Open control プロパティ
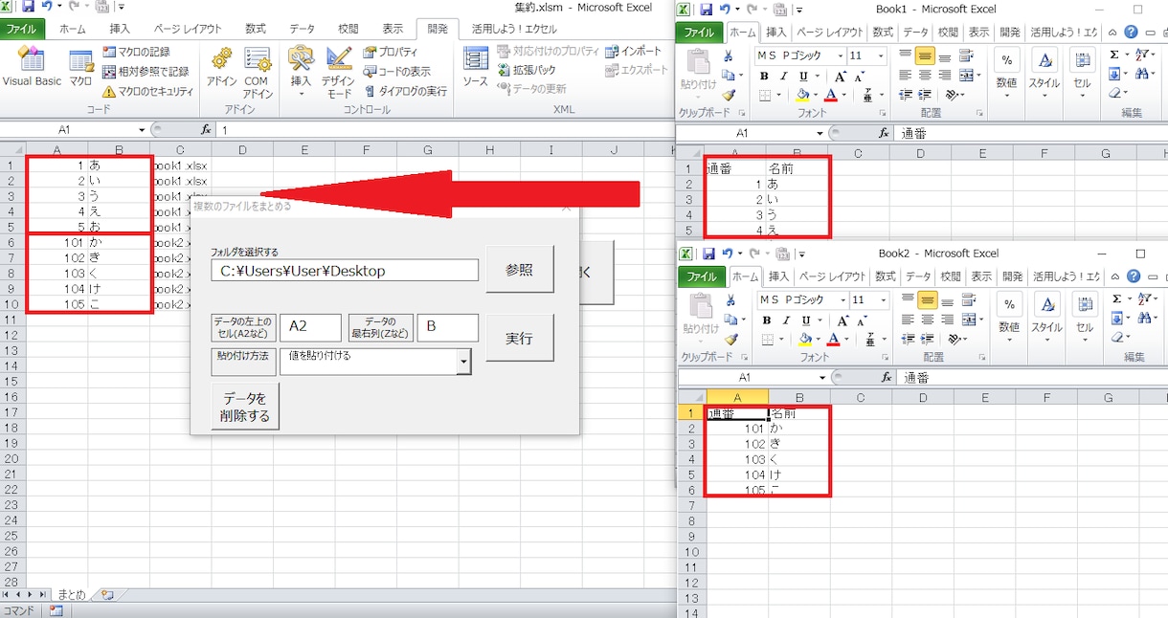The image size is (1168, 618). click(391, 52)
